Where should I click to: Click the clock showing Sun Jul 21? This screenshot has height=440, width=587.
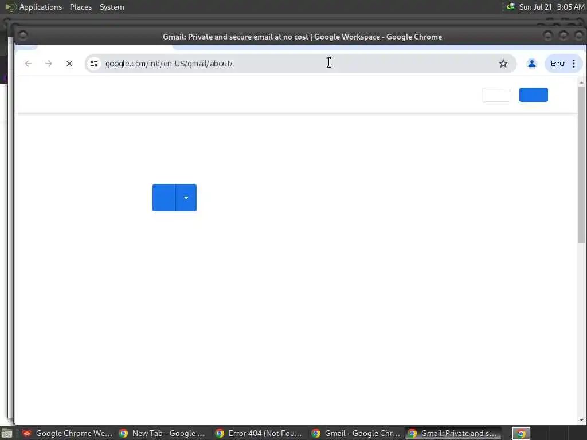click(551, 7)
